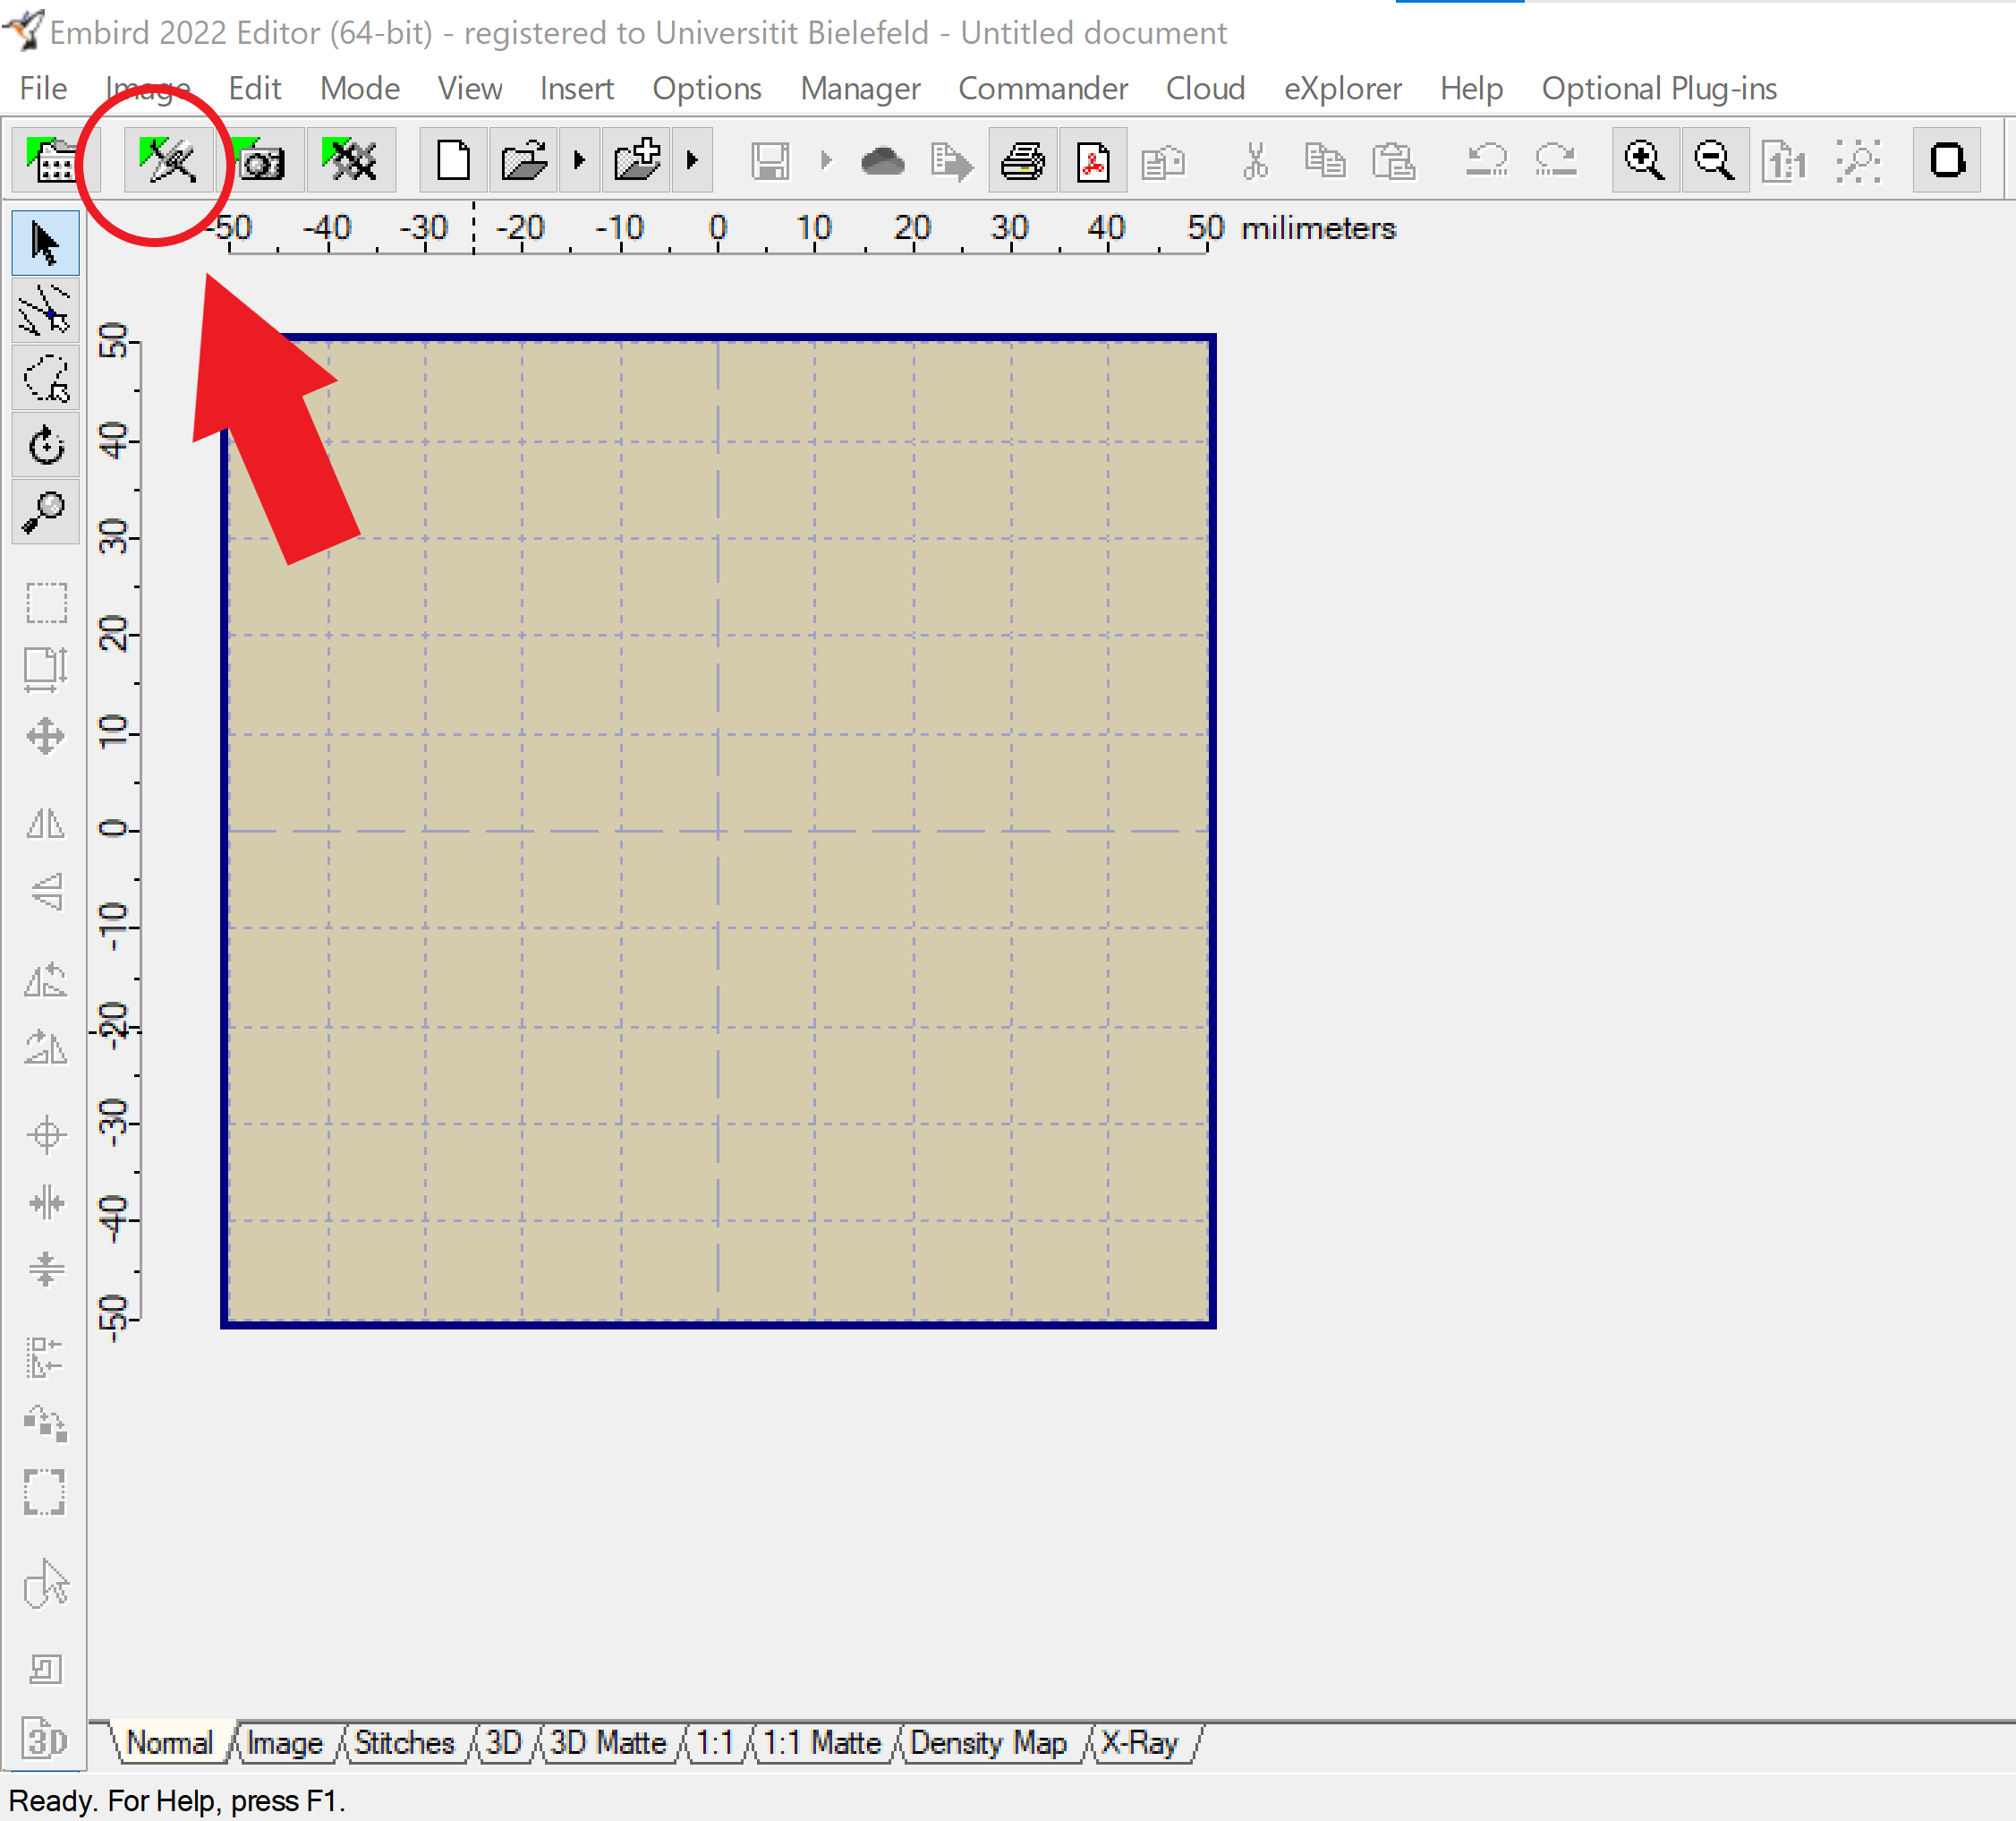Open the 3D view tool at sidebar bottom
2016x1821 pixels.
pos(45,1739)
